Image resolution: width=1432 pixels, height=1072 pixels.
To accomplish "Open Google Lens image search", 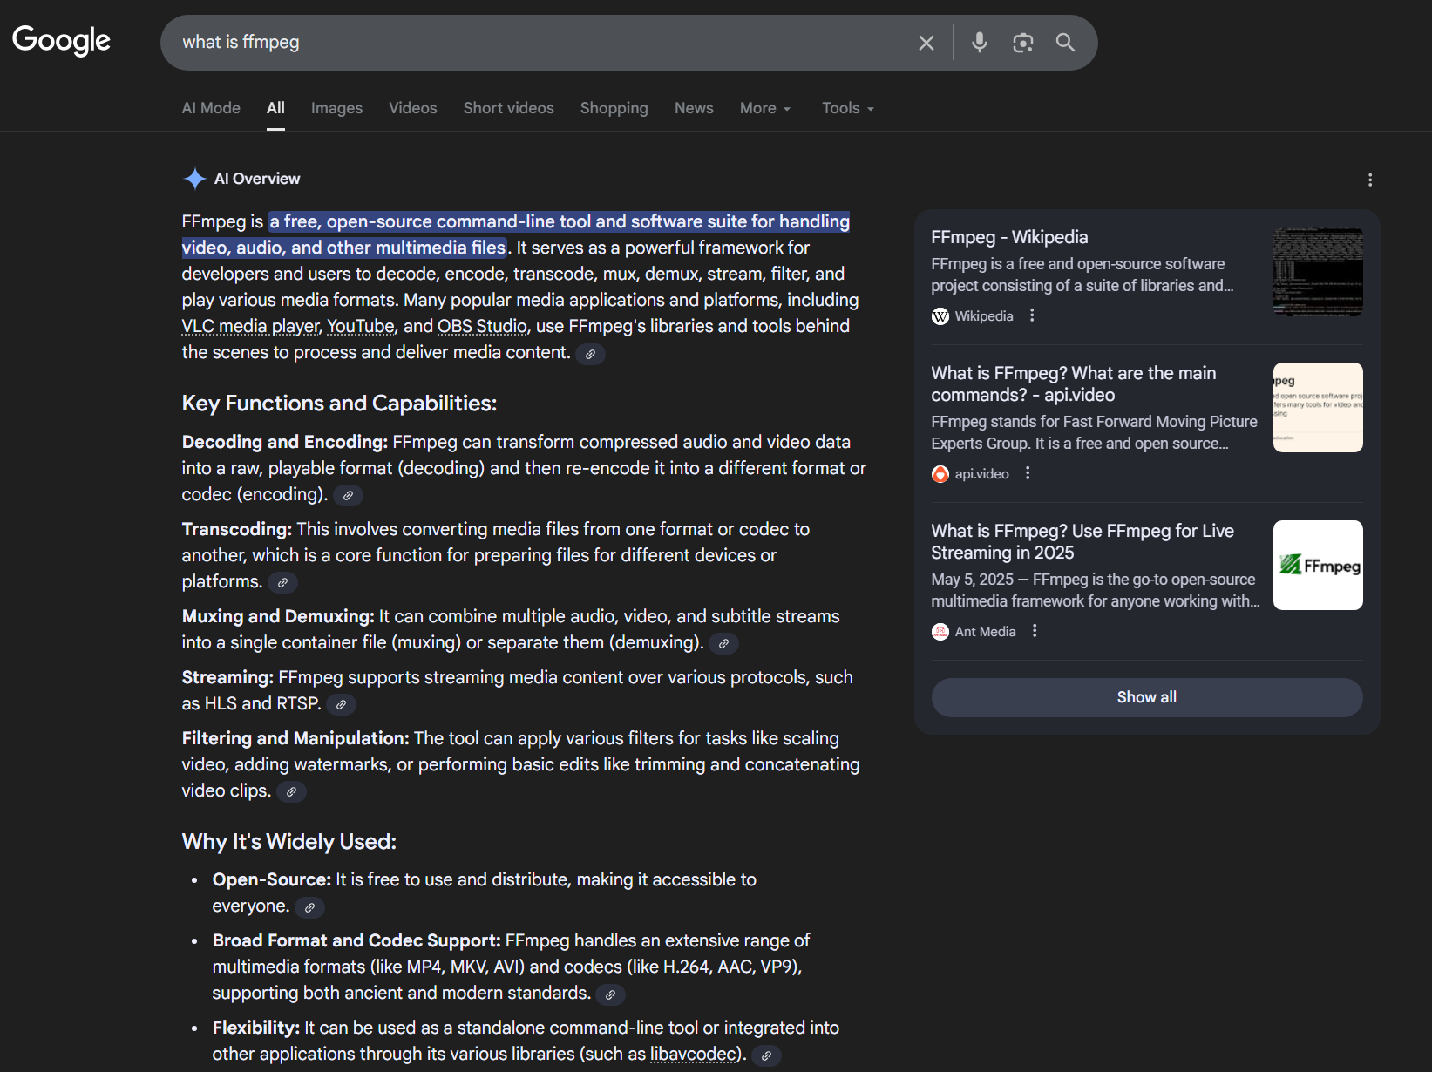I will [x=1022, y=42].
